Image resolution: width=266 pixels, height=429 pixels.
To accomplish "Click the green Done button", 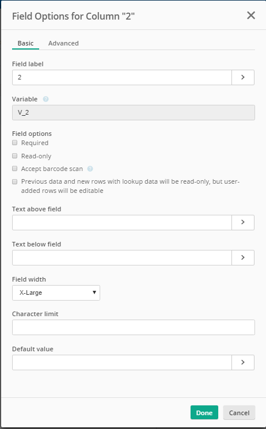I will [204, 412].
